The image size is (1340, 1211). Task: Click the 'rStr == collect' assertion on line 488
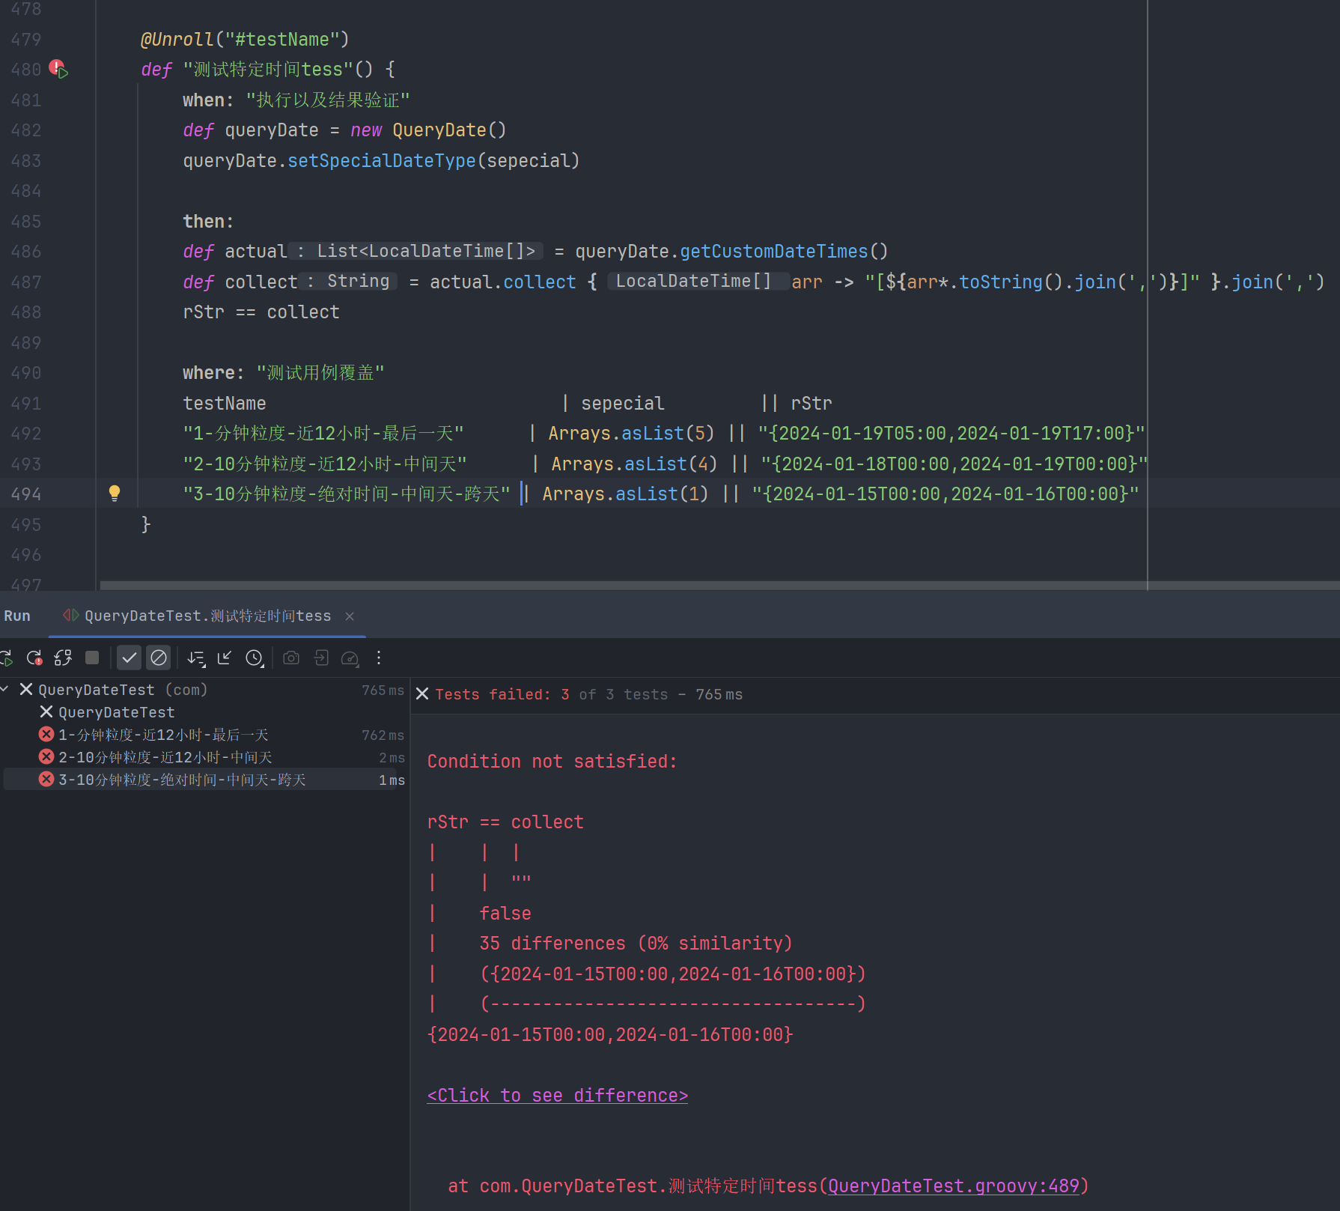[261, 312]
